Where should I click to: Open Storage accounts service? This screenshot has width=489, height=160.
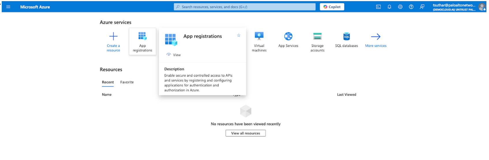(317, 42)
